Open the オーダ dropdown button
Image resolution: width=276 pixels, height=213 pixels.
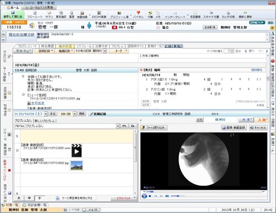[119, 51]
